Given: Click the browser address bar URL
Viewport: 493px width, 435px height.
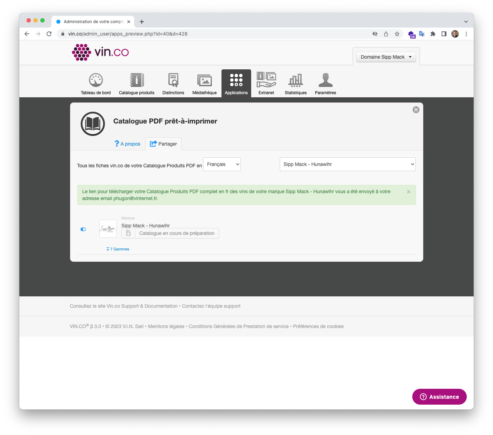Looking at the screenshot, I should tap(128, 34).
